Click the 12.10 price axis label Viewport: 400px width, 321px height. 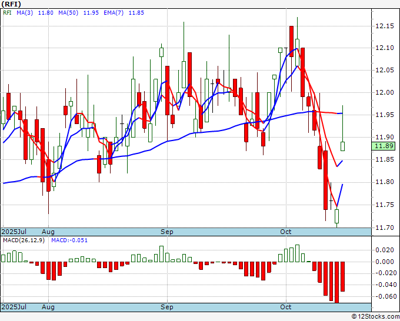tap(385, 48)
